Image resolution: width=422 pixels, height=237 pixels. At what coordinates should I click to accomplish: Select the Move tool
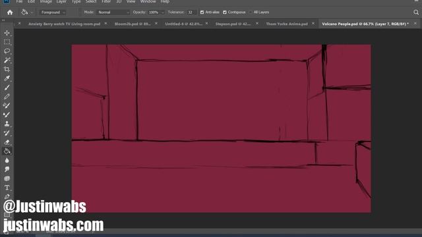7,33
